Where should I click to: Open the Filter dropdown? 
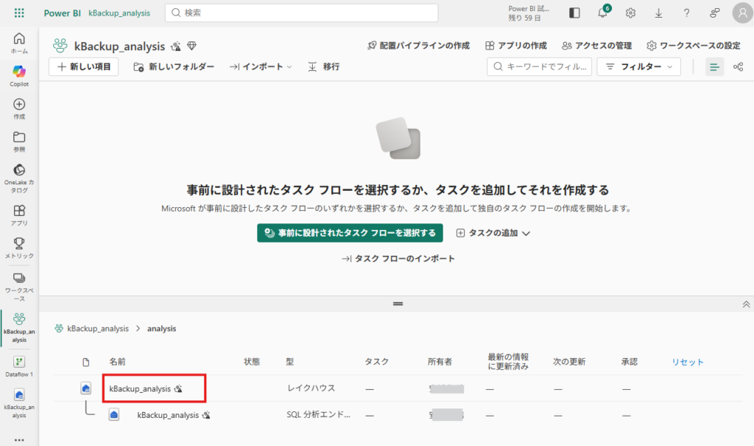(638, 67)
